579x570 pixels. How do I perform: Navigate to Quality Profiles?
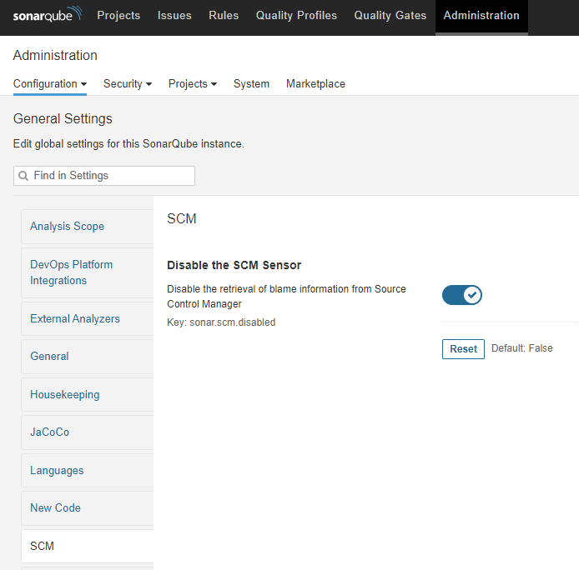click(296, 15)
